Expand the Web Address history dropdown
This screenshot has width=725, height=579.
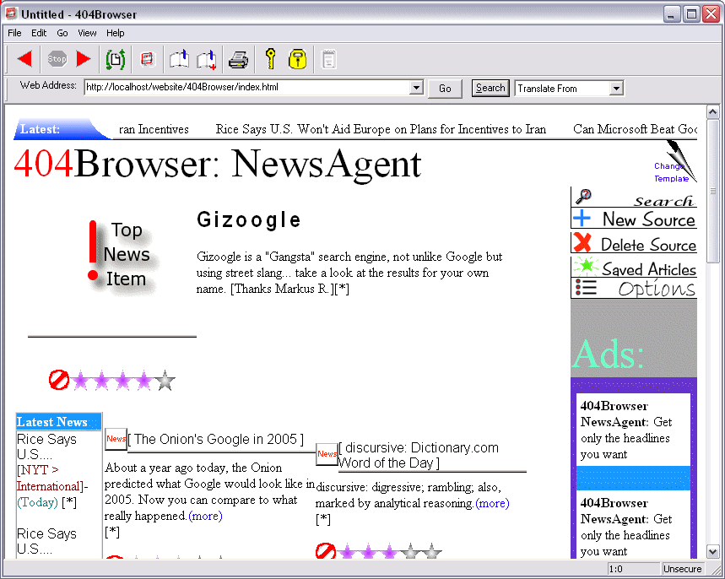[x=416, y=88]
